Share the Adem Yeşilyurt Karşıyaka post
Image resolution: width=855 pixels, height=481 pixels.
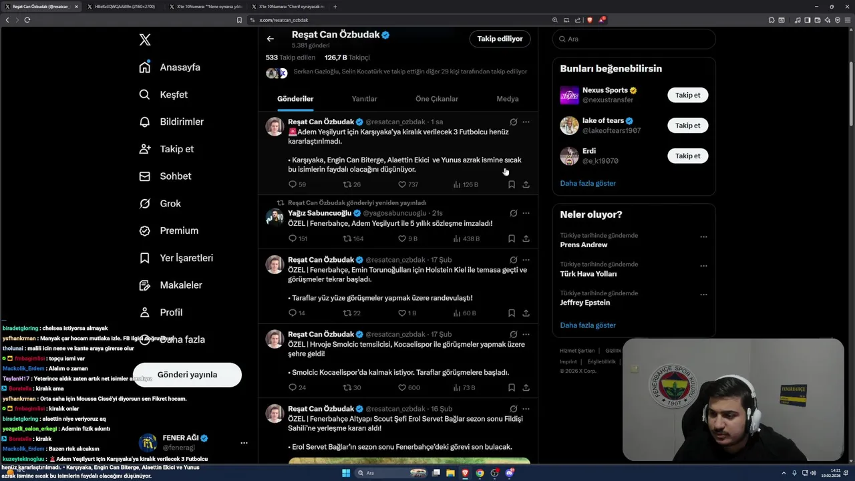coord(526,184)
